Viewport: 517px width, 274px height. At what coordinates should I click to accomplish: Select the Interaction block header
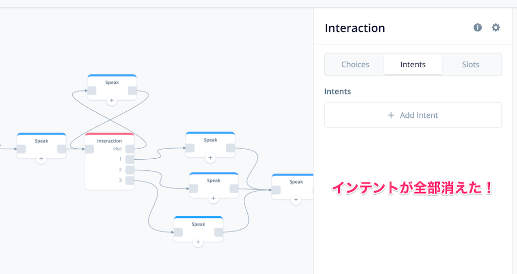pos(110,141)
